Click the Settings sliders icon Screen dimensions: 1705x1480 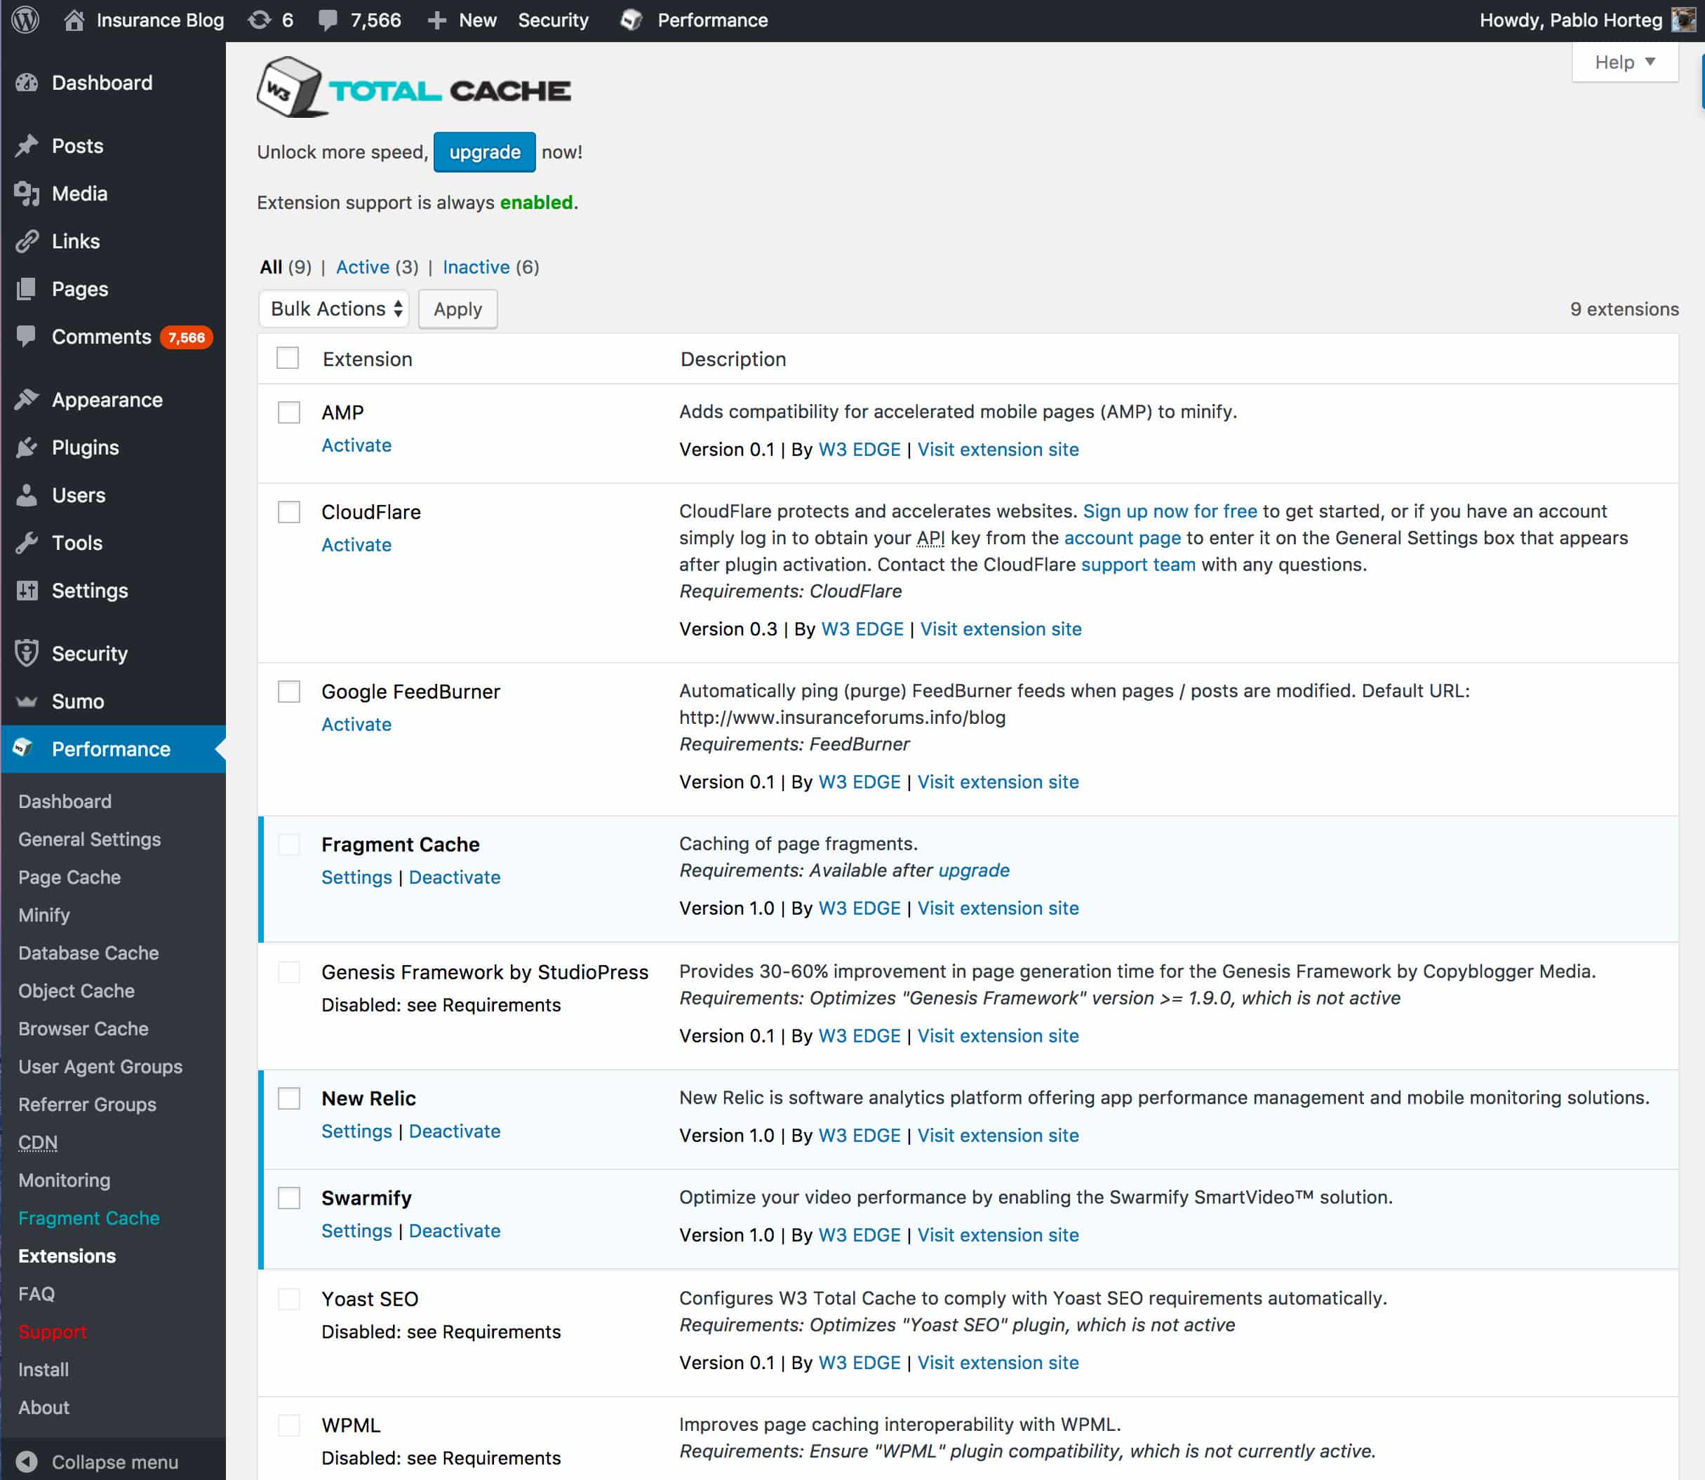[x=27, y=591]
